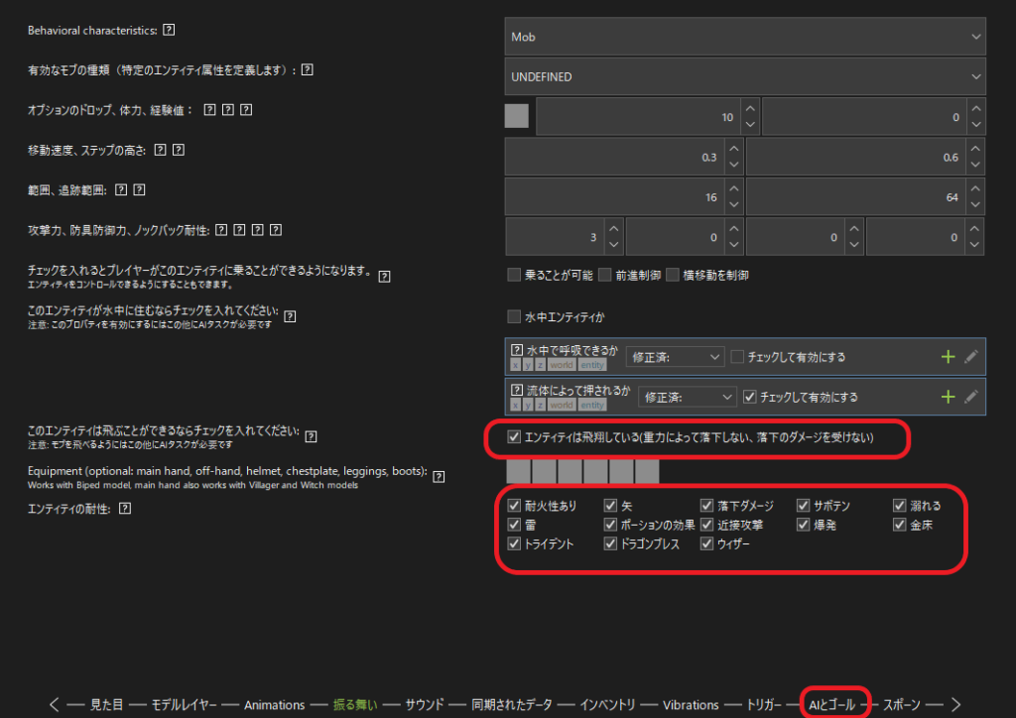Expand the UNDEFINED mob type dropdown
The width and height of the screenshot is (1016, 718).
(744, 76)
